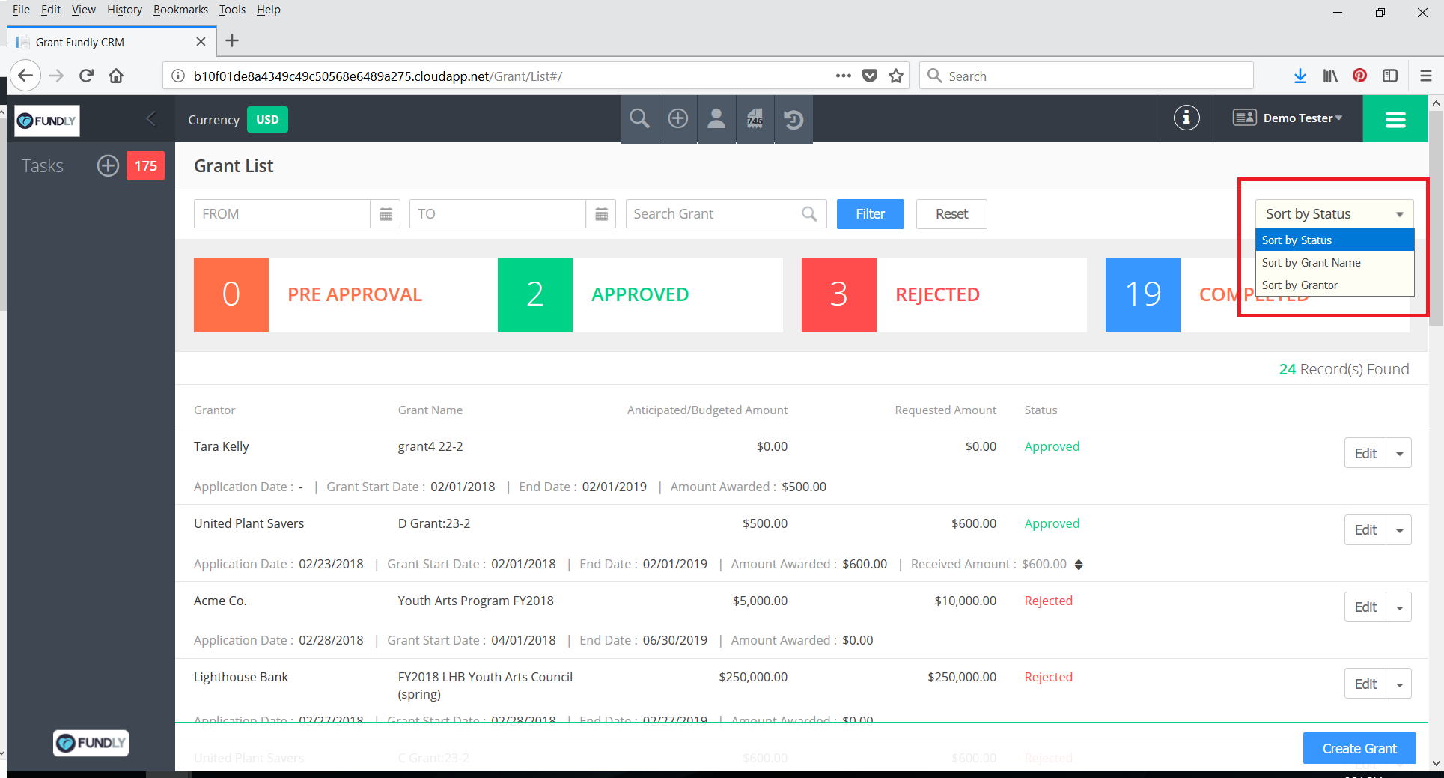Image resolution: width=1444 pixels, height=778 pixels.
Task: Go back with the browser back arrow
Action: (x=25, y=76)
